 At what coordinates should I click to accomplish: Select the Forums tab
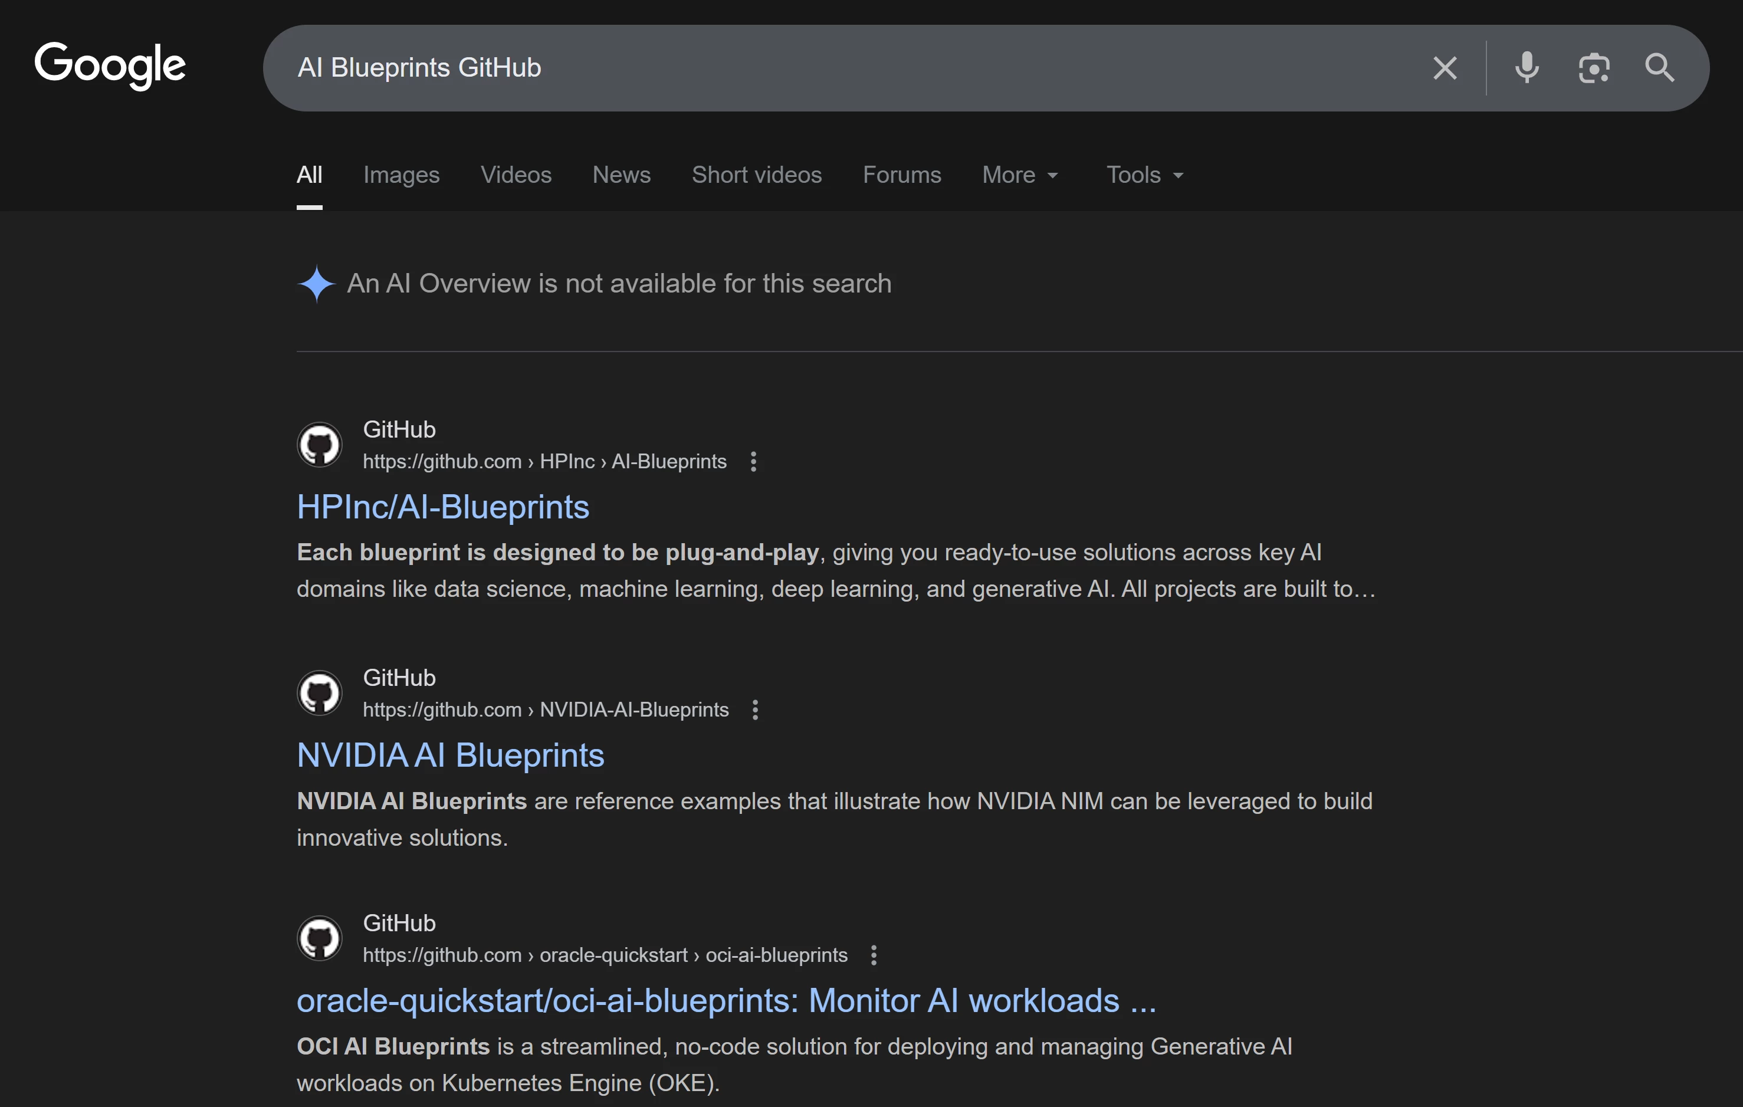point(901,175)
